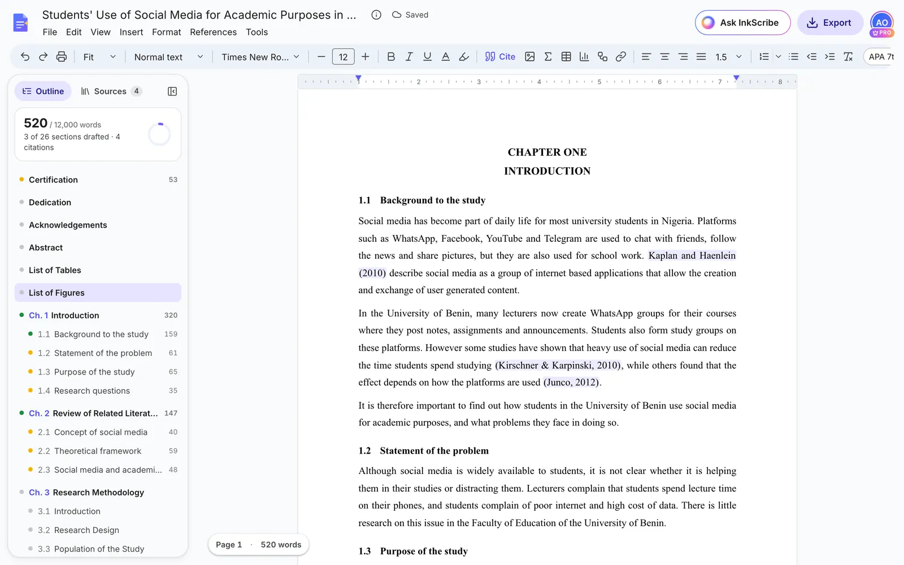The image size is (904, 565).
Task: Move the left indent ruler marker
Action: (358, 79)
